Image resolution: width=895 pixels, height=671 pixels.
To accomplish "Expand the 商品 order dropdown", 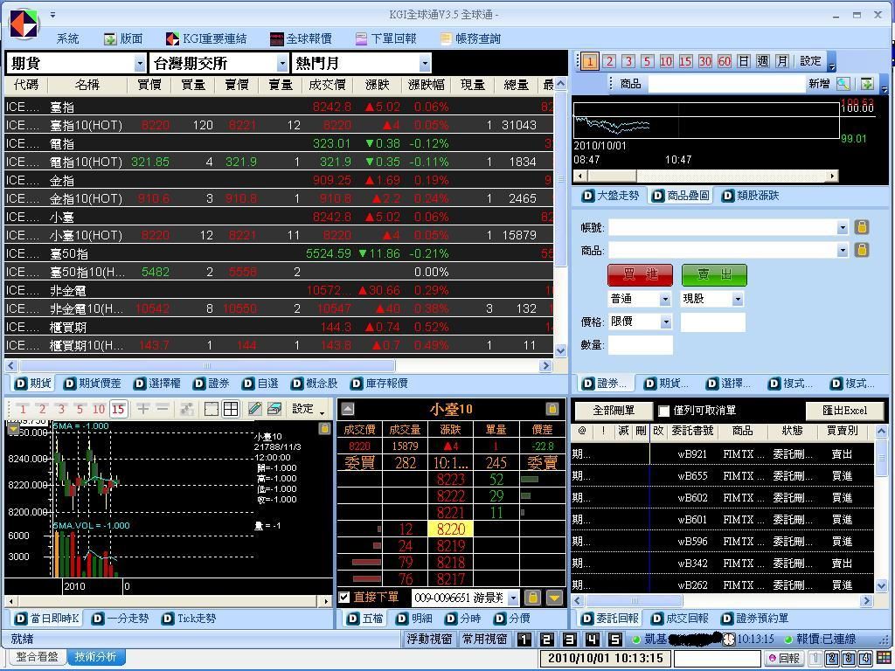I will tap(843, 250).
